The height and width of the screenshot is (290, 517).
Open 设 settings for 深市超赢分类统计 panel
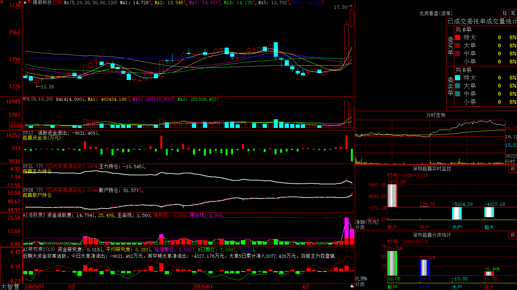click(x=513, y=235)
